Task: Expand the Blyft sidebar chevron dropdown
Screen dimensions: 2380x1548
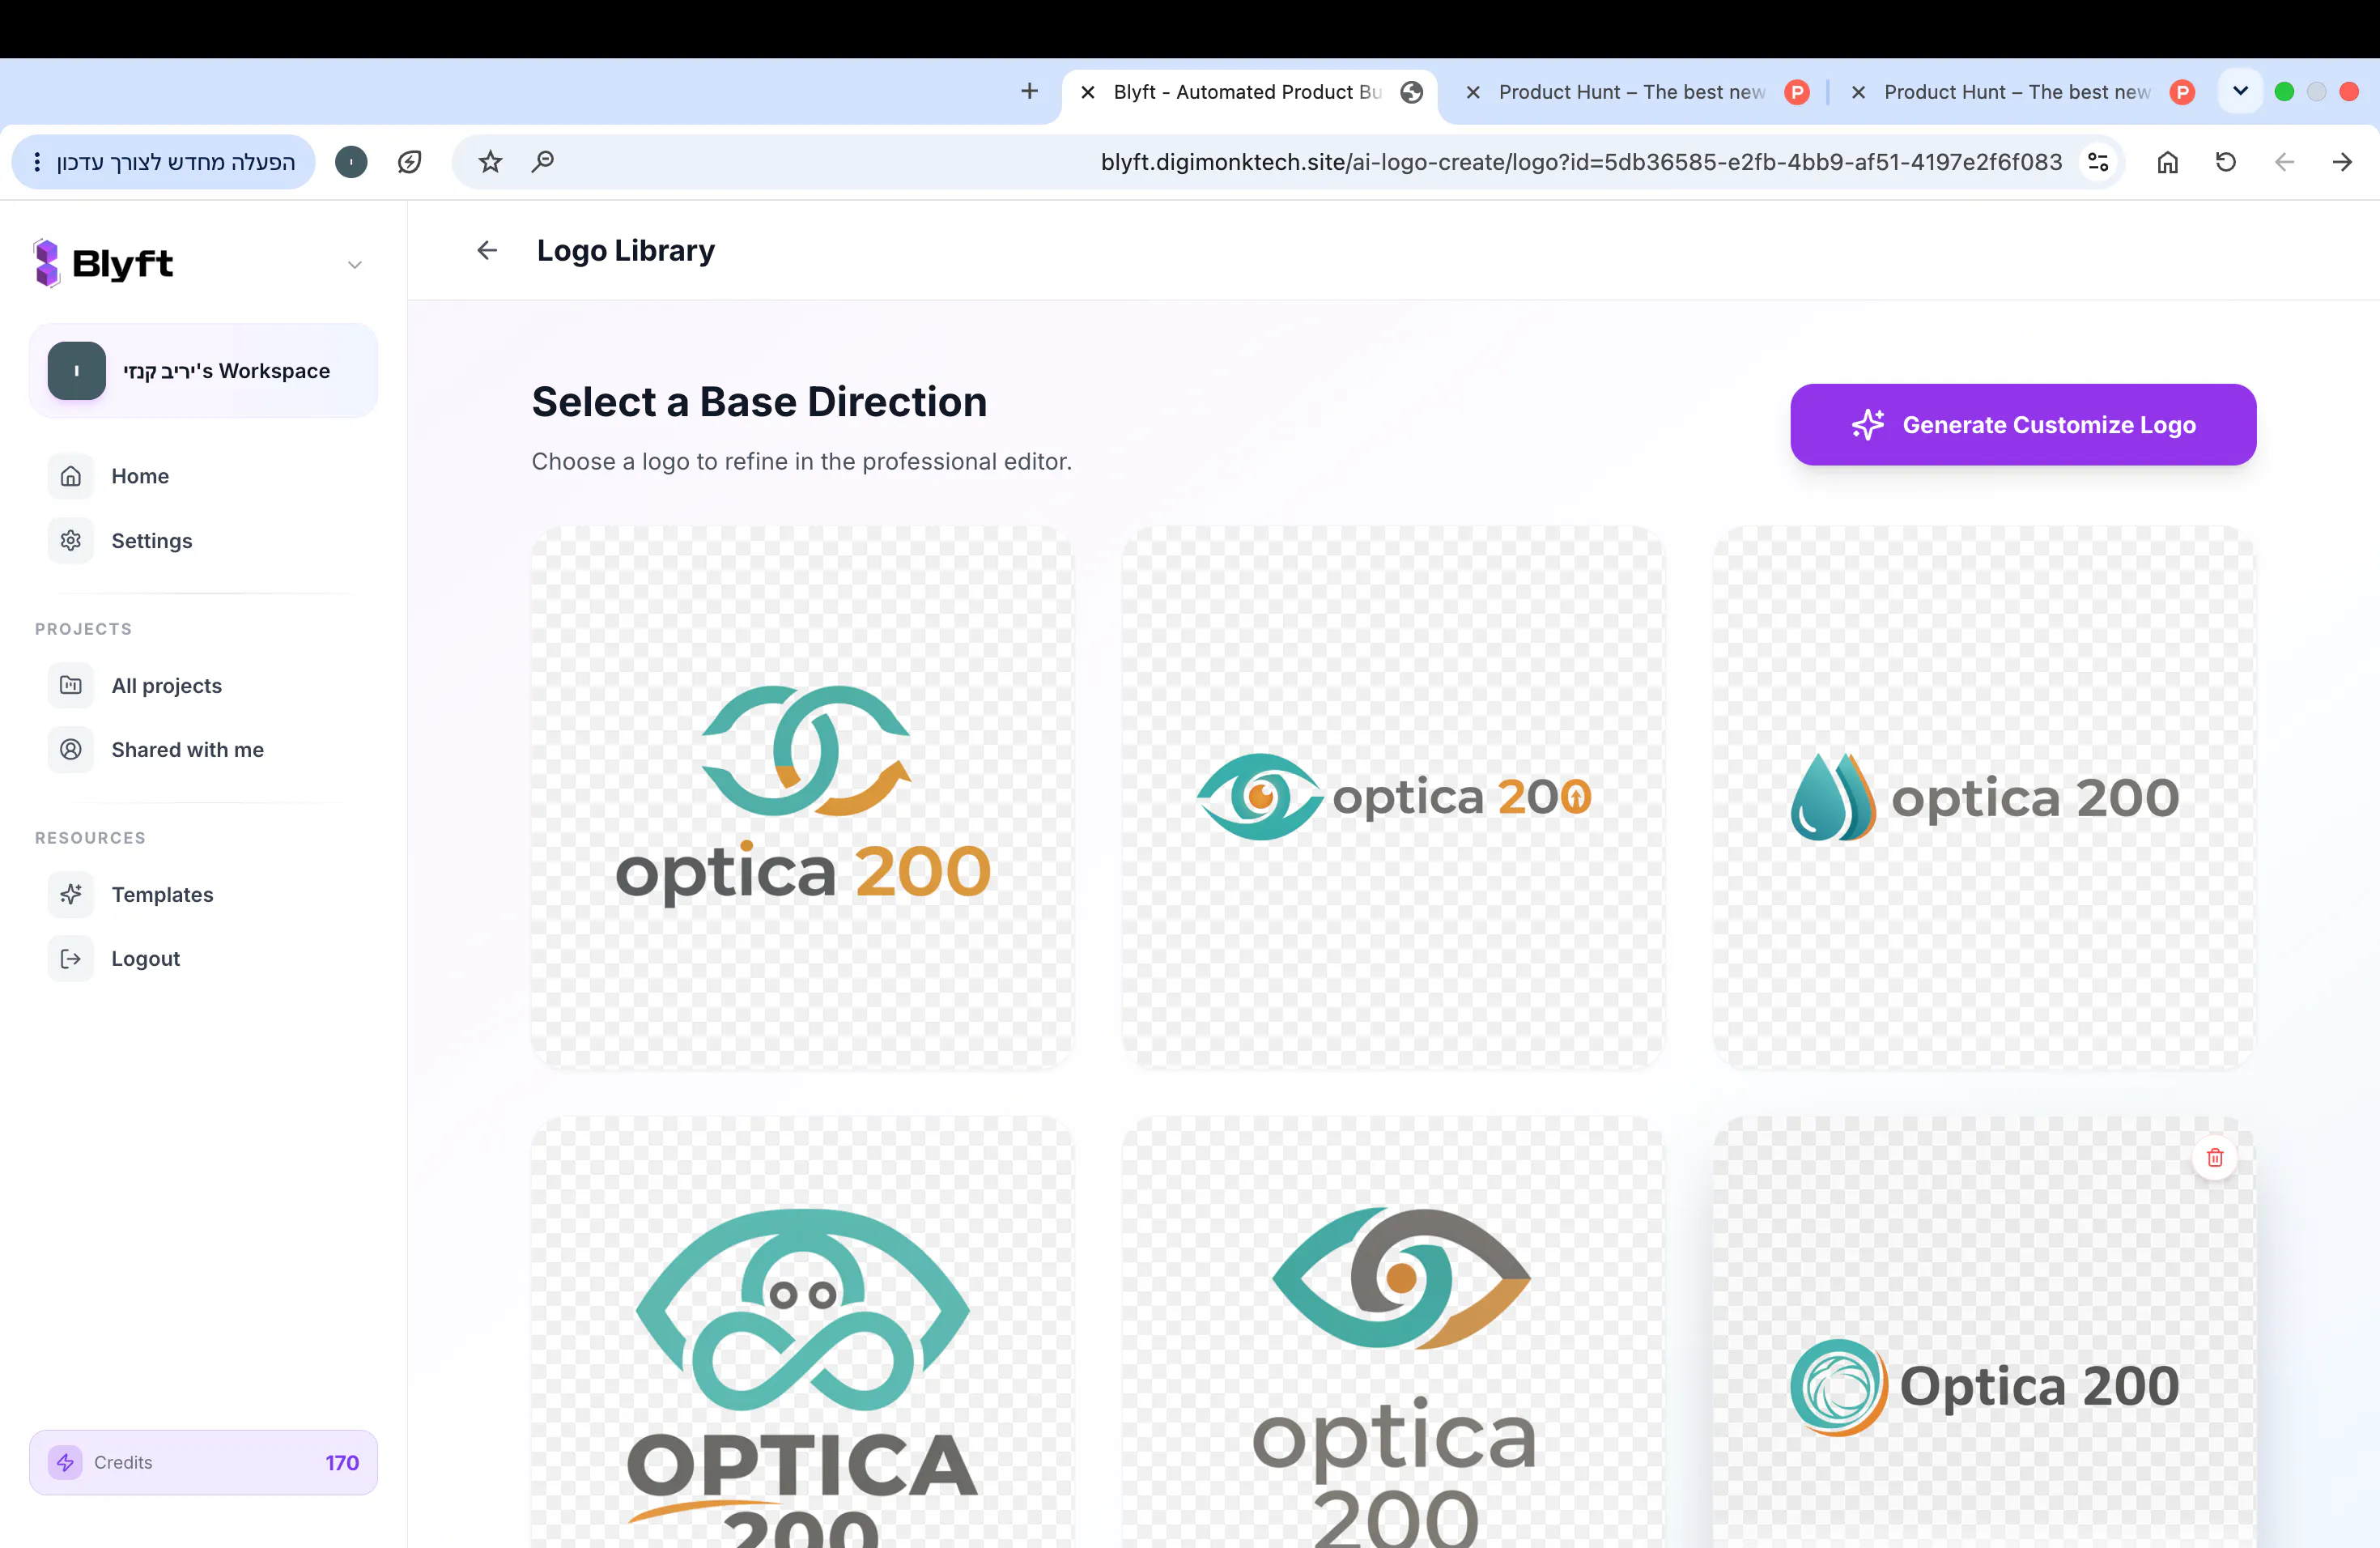Action: click(354, 265)
